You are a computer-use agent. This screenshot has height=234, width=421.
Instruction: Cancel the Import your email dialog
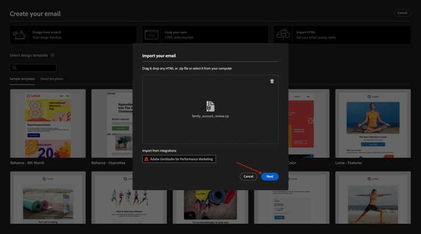pyautogui.click(x=248, y=177)
